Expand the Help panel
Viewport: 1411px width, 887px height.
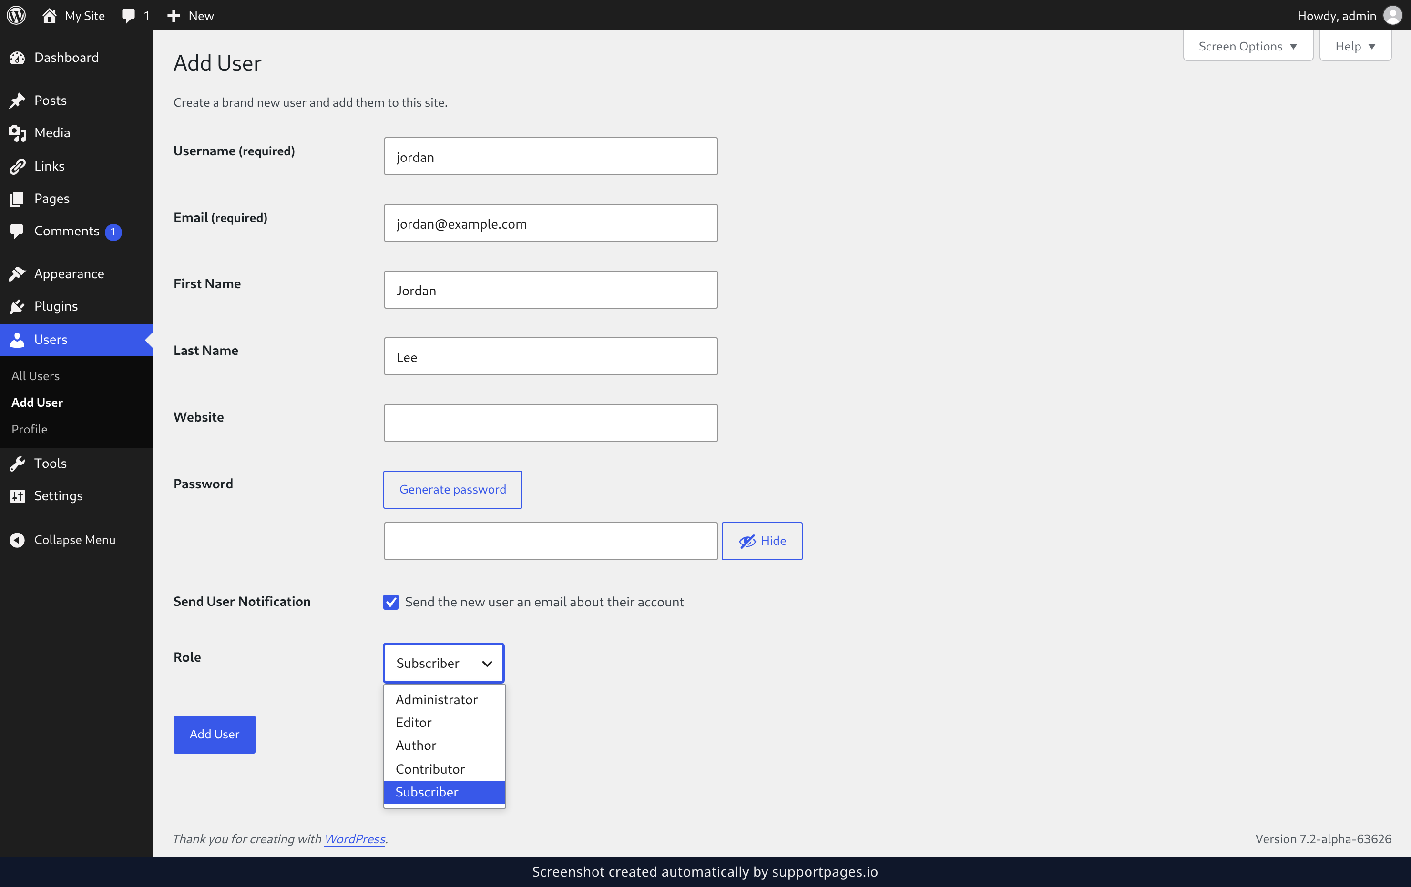click(1355, 46)
